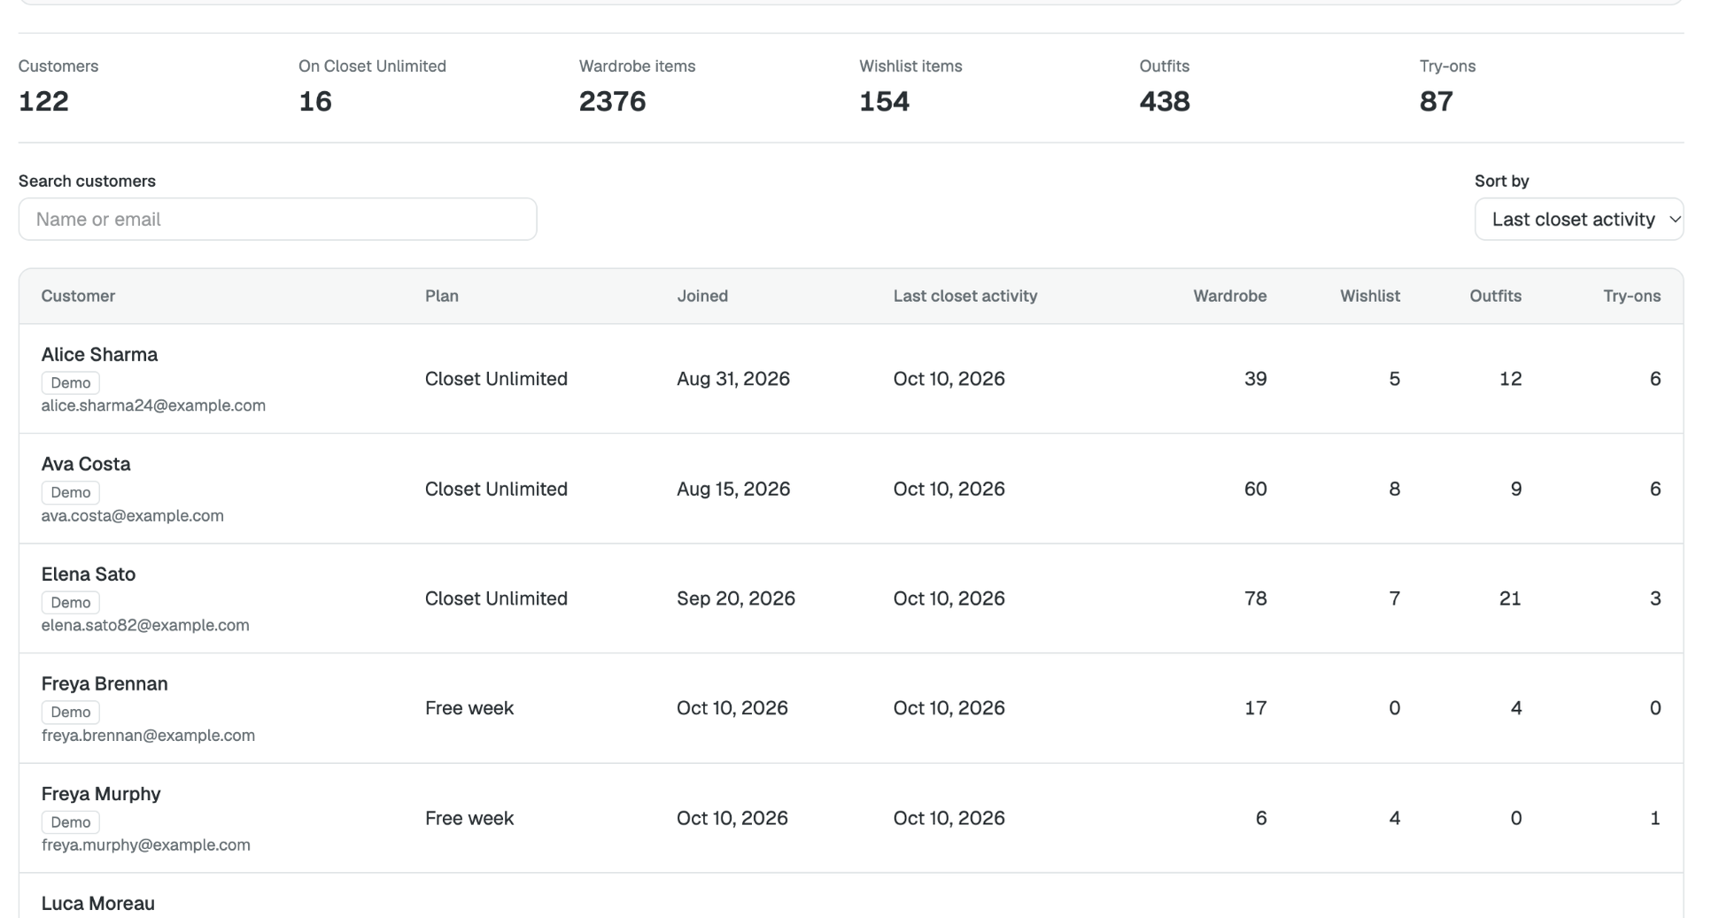Click the Wishlist column header
Image resolution: width=1720 pixels, height=918 pixels.
(1369, 296)
